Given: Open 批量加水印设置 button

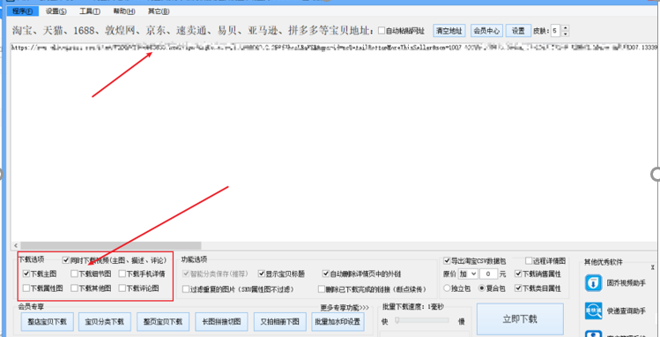Looking at the screenshot, I should [337, 322].
